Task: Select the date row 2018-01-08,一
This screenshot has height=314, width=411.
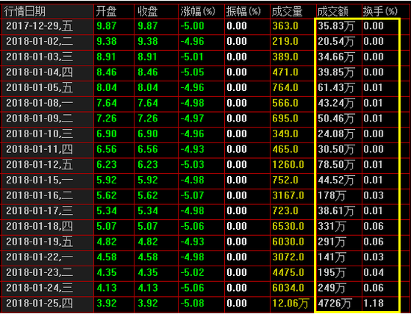Action: (40, 103)
